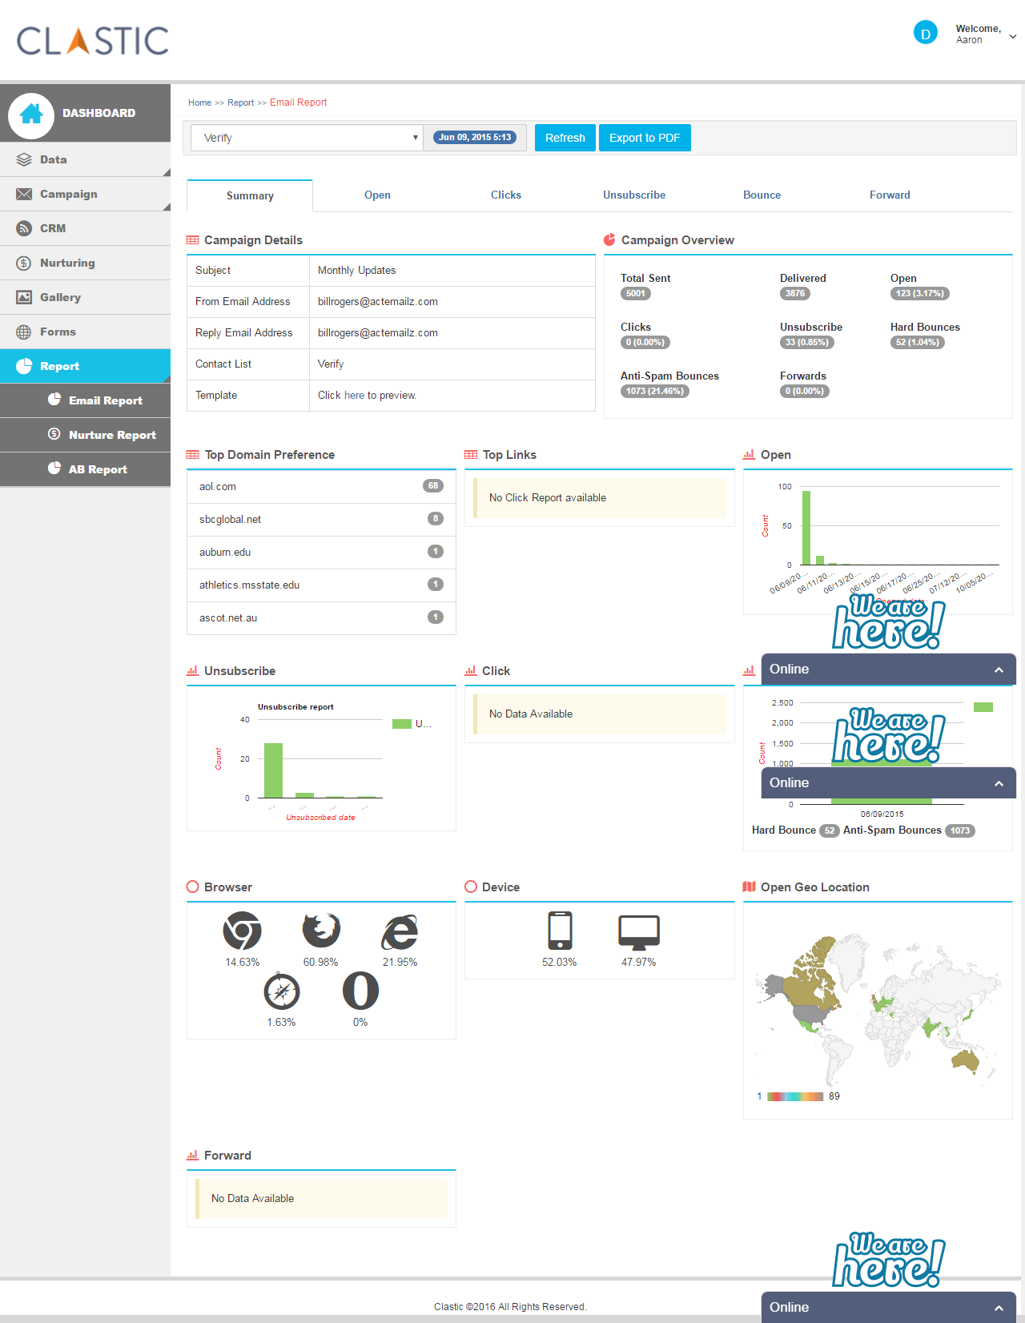This screenshot has width=1025, height=1323.
Task: Open Nurture Report in sidebar
Action: (111, 435)
